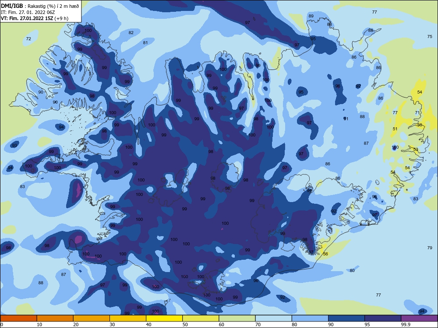Click the humidity value '56' in the yellow patch

coord(325,254)
